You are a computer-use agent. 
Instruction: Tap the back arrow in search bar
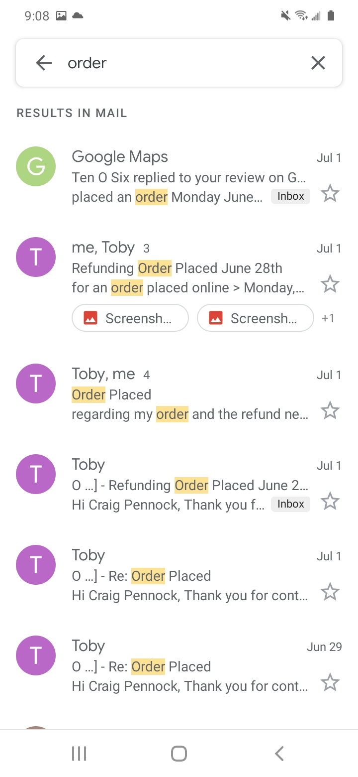coord(44,63)
